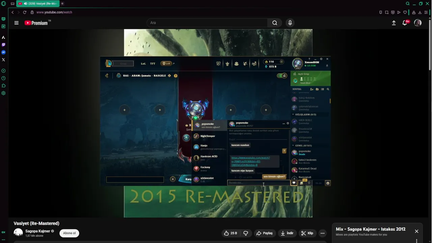Collapse the OĞLIŞLARIM friend group
Viewport: 432px width, 243px height.
pos(293,114)
